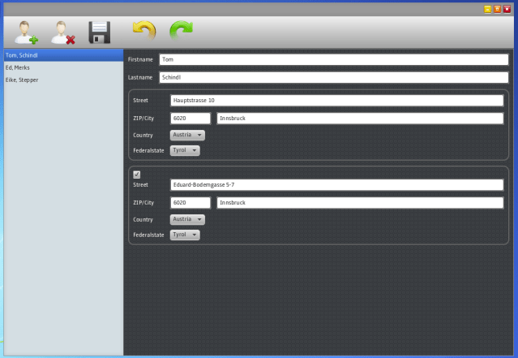Click the Firstname field containing Tom
Screen dimensions: 518x358
(334, 59)
